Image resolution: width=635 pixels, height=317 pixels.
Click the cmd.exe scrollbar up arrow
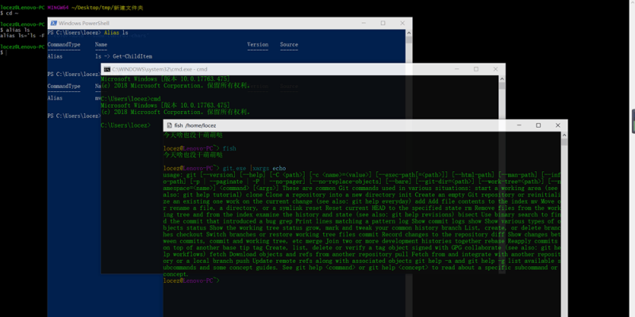coord(502,78)
